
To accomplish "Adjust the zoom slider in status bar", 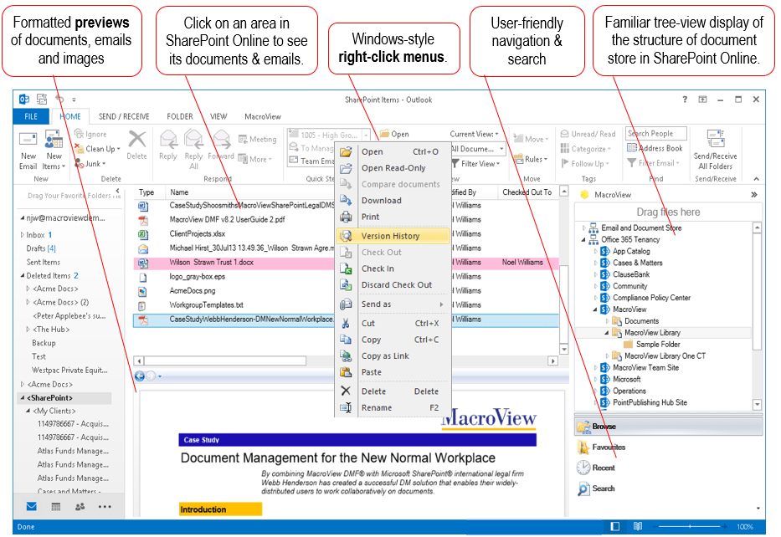I will click(x=691, y=526).
